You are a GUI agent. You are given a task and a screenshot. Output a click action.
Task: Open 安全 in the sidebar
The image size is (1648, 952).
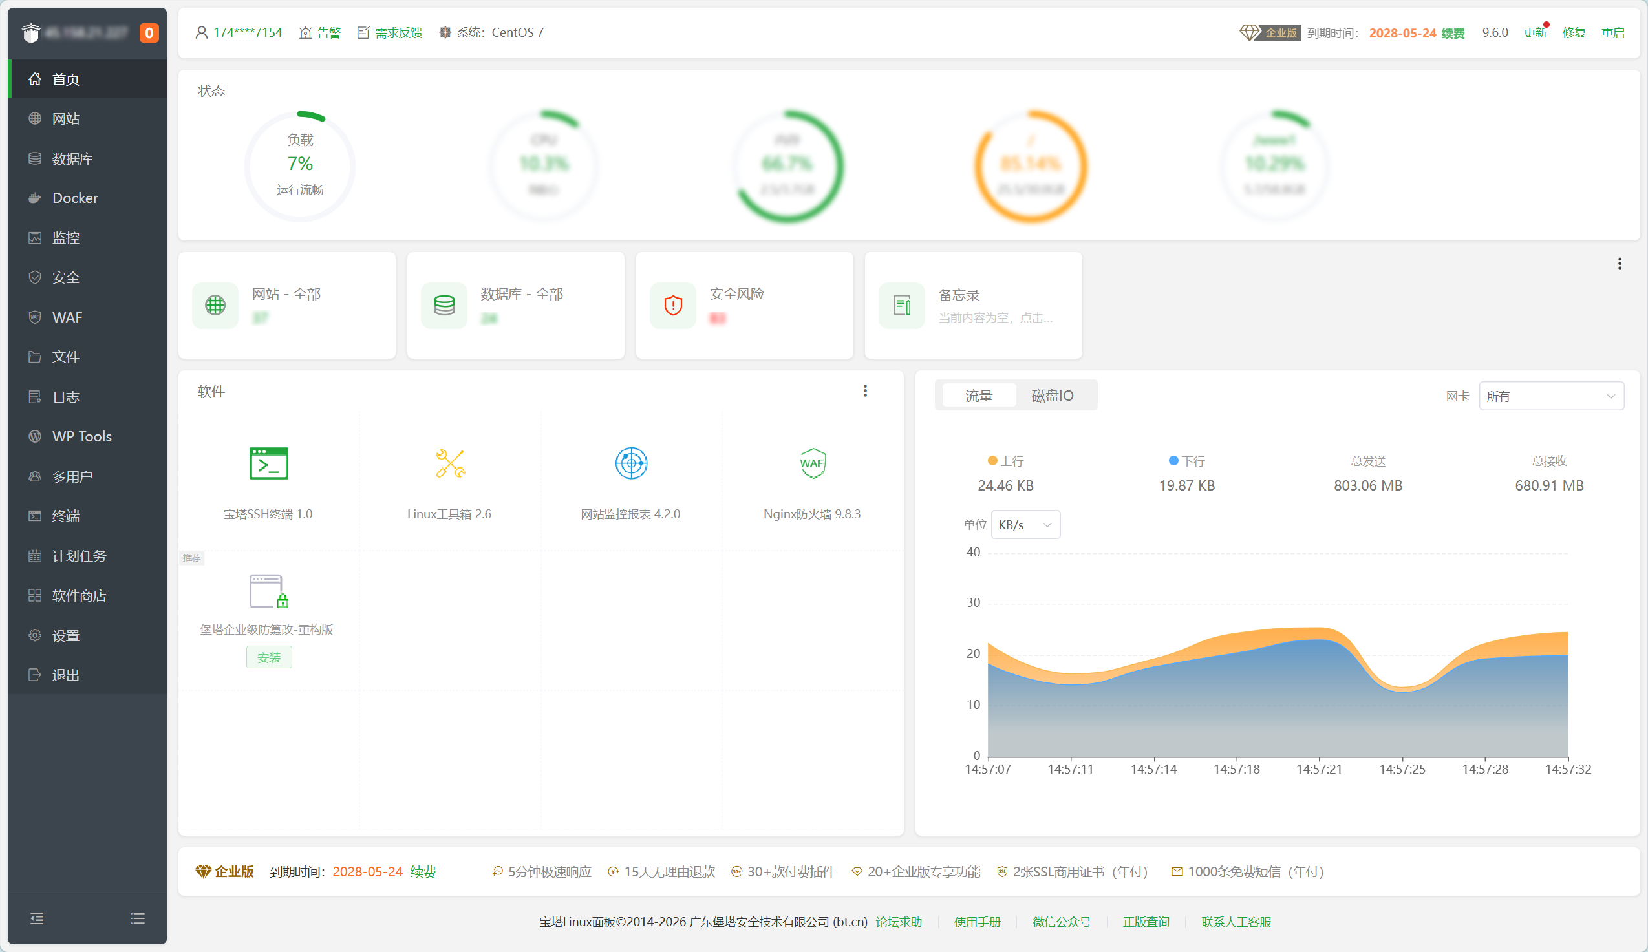[x=88, y=278]
